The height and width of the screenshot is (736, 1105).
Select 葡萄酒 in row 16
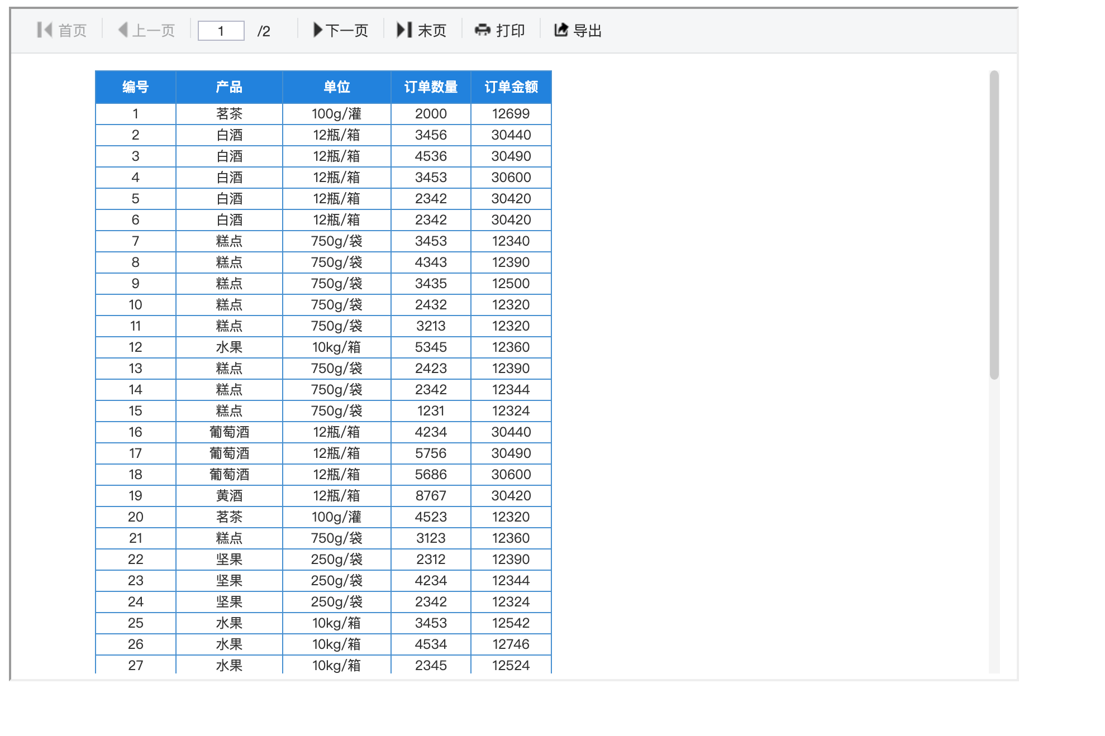click(229, 432)
